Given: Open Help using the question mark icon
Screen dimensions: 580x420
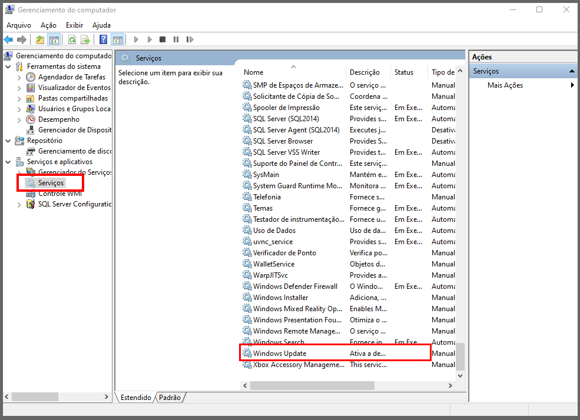Looking at the screenshot, I should [x=104, y=39].
